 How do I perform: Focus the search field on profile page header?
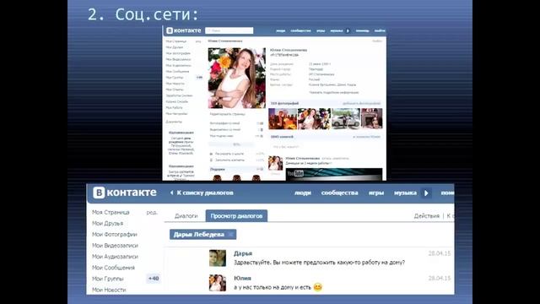coord(229,30)
